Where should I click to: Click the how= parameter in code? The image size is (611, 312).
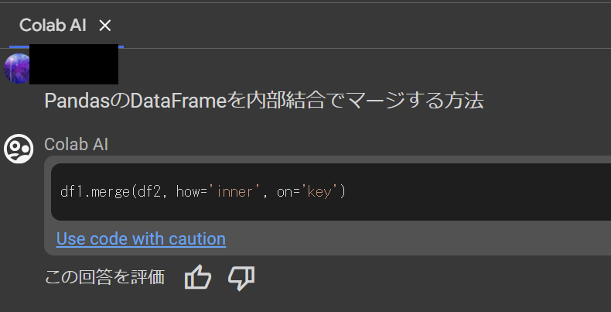[x=191, y=191]
